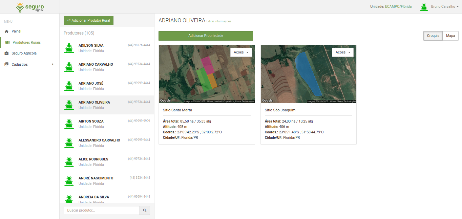462x219 pixels.
Task: Select producer ALICE RODRIGUES
Action: (x=107, y=162)
